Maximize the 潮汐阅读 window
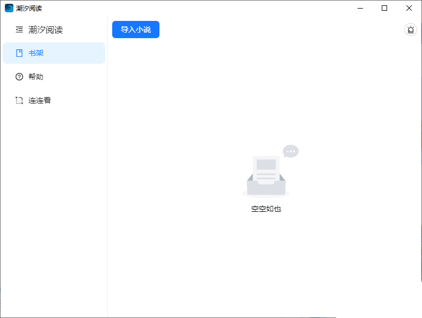This screenshot has height=318, width=422. 384,8
